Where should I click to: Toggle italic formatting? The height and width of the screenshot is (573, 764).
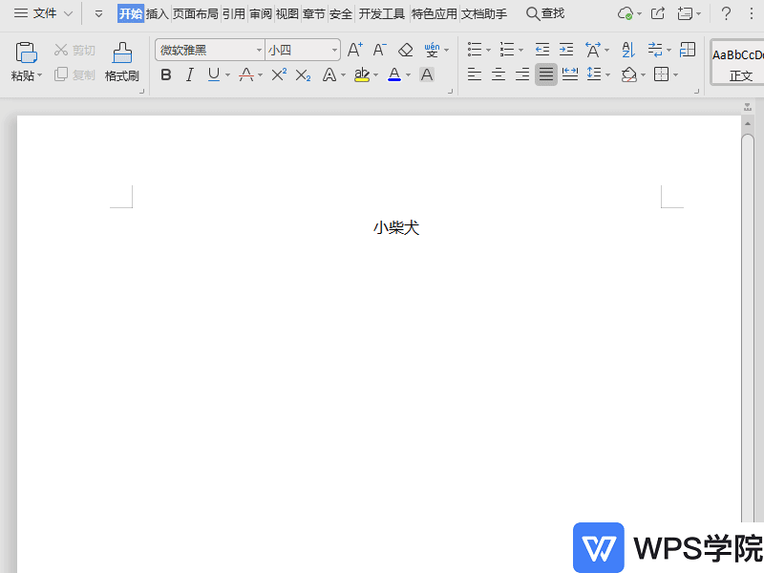tap(188, 74)
